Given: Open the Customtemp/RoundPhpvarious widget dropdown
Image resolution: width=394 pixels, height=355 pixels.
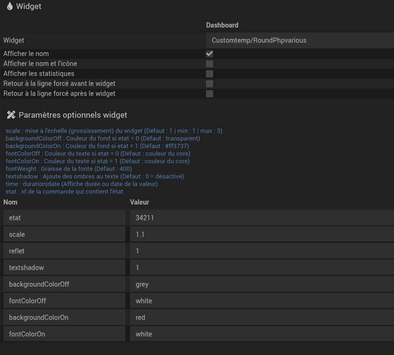Looking at the screenshot, I should coord(299,40).
